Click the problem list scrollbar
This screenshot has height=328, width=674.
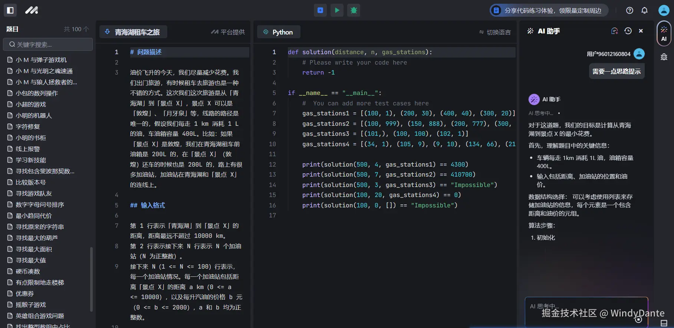[91, 279]
